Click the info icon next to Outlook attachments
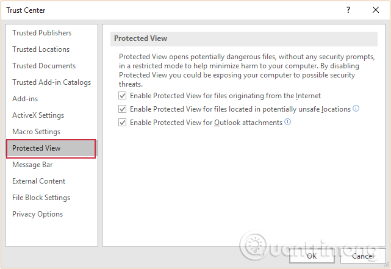The height and width of the screenshot is (269, 391). [288, 122]
